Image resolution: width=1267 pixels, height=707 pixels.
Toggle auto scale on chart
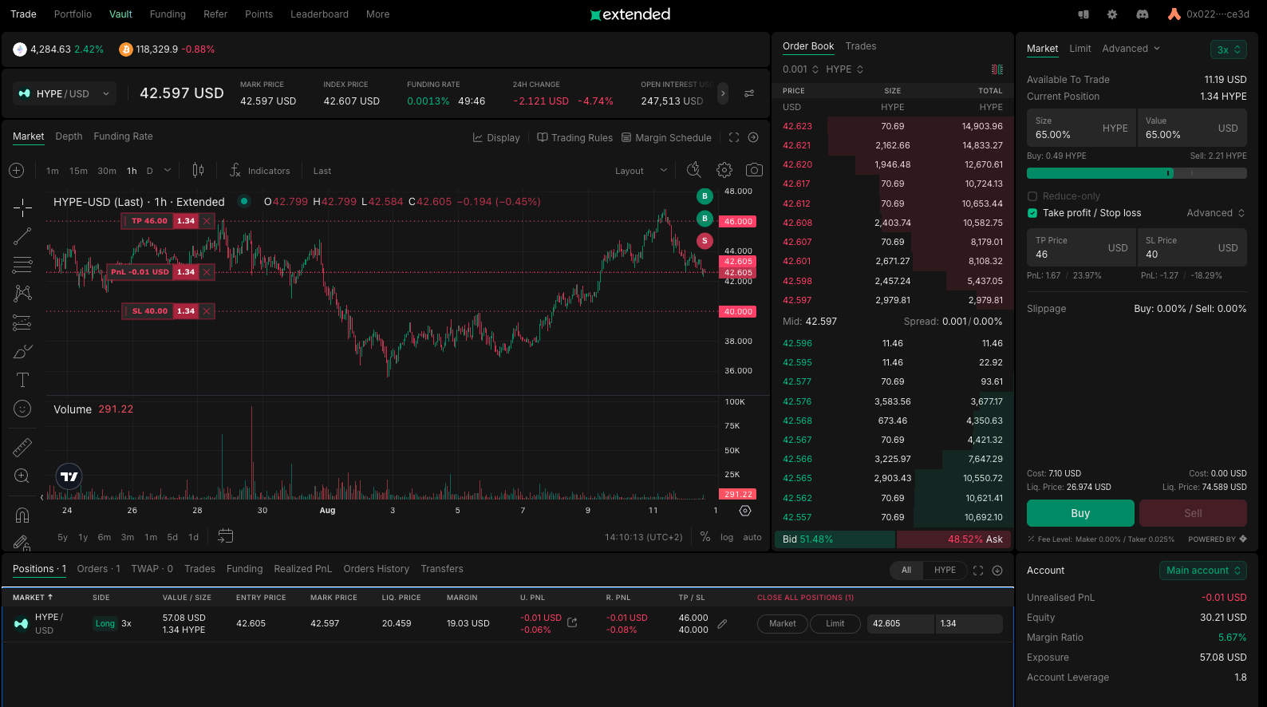(x=752, y=537)
